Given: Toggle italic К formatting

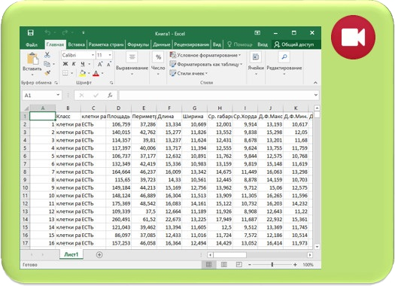Looking at the screenshot, I should click(74, 64).
